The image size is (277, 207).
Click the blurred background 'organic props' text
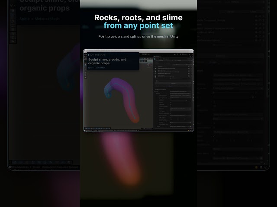click(45, 8)
